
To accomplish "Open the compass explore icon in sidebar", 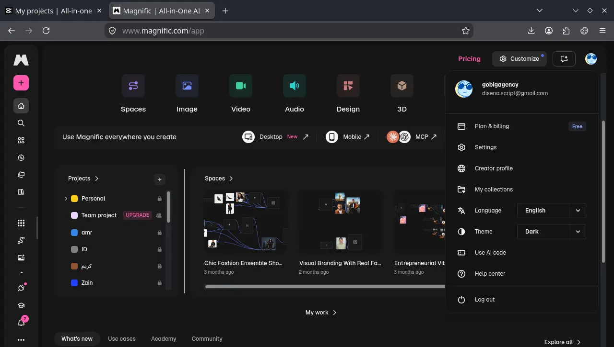I will [21, 157].
